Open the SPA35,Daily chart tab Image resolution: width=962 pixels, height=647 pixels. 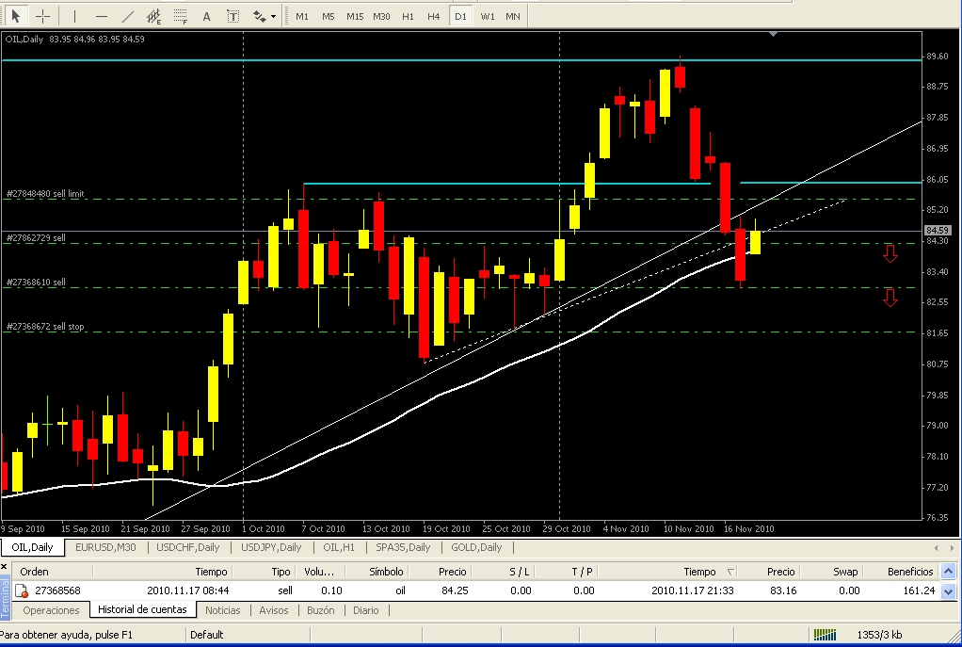pos(403,547)
